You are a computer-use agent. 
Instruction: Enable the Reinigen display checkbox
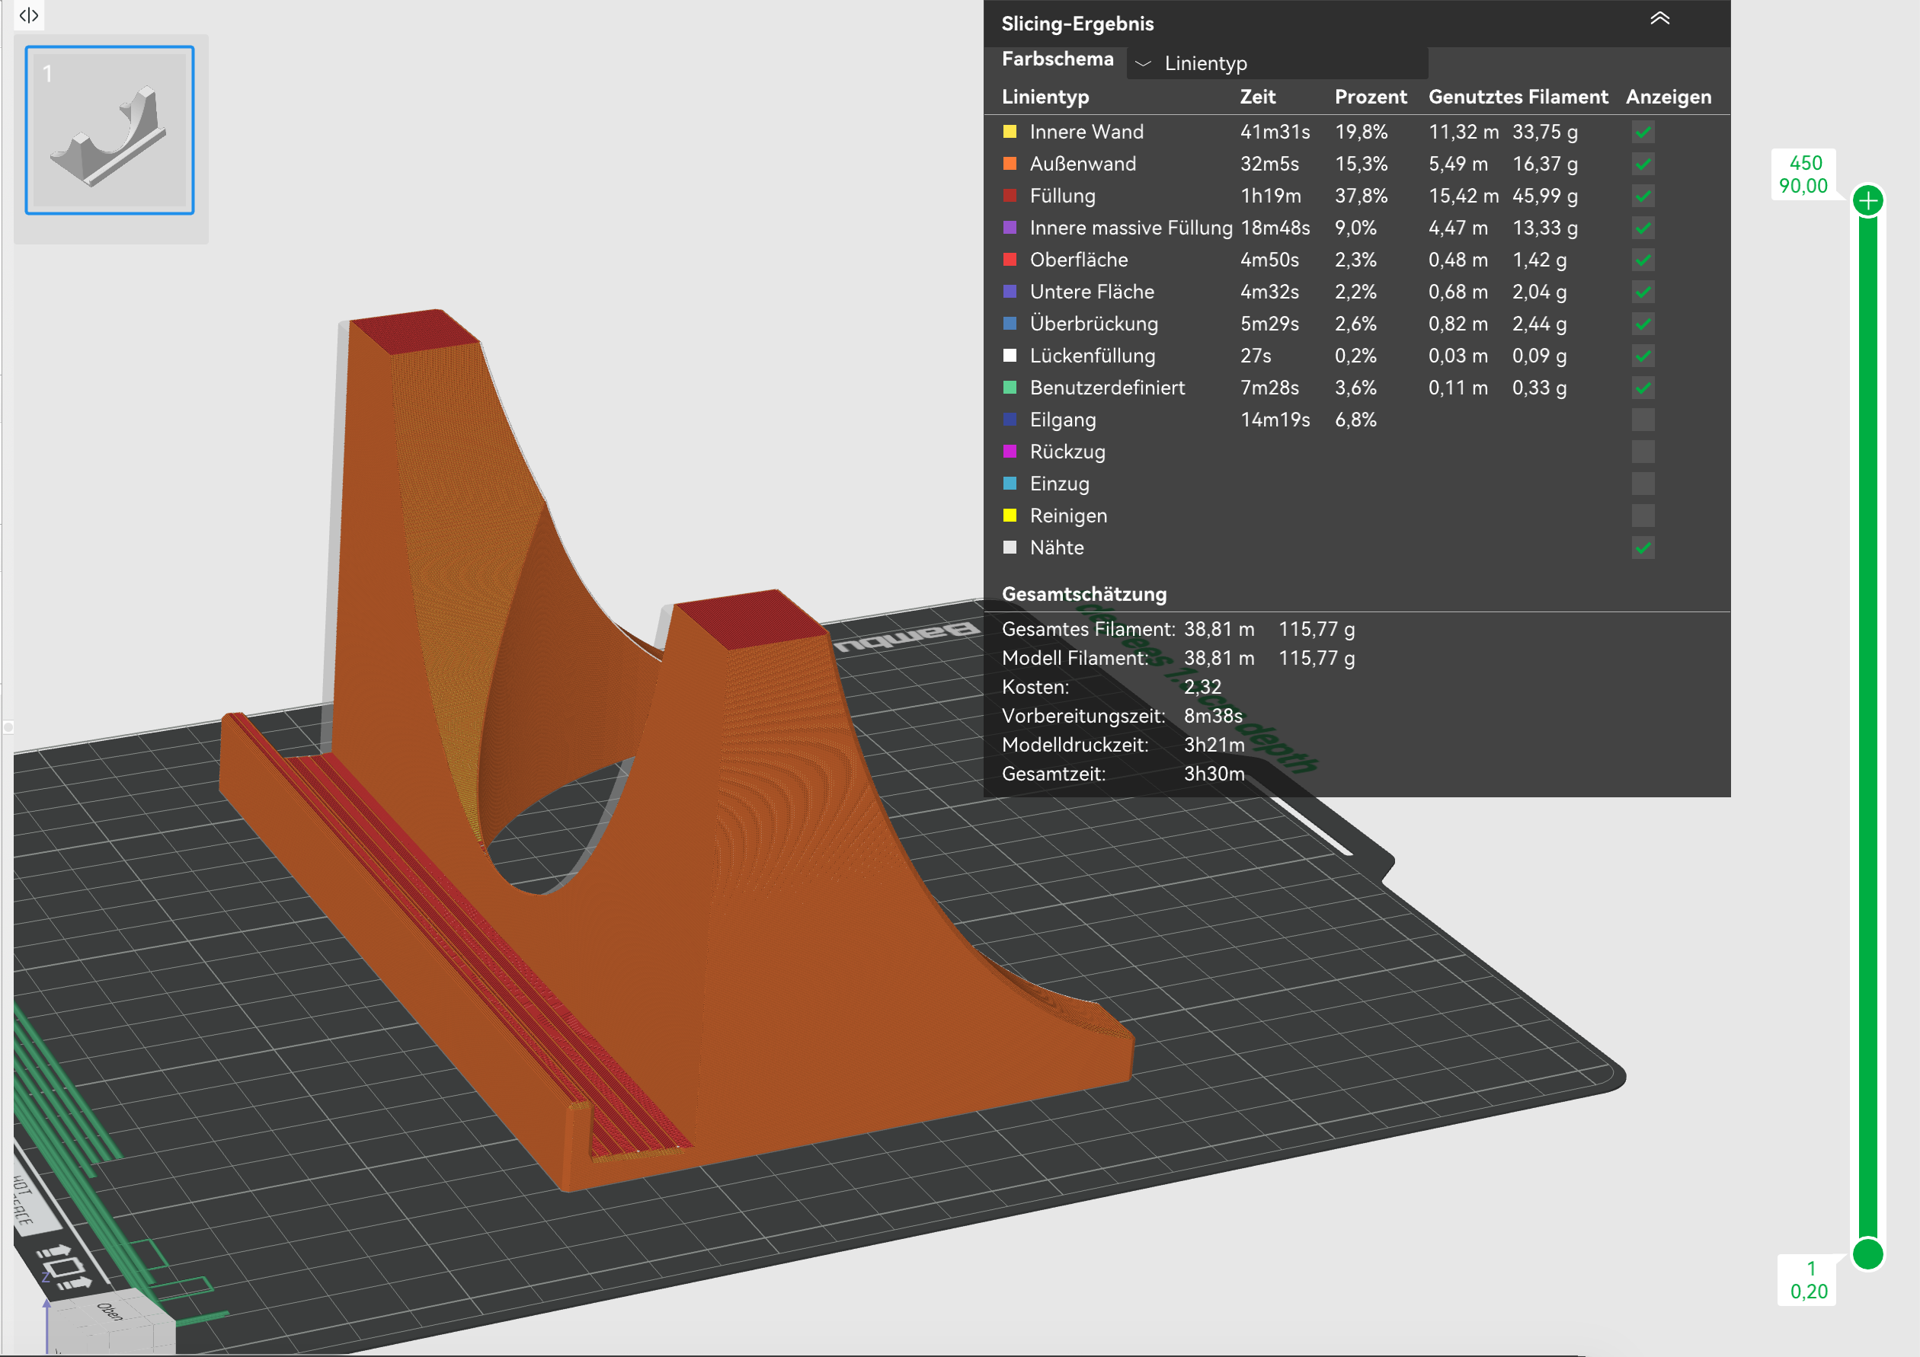[1643, 516]
